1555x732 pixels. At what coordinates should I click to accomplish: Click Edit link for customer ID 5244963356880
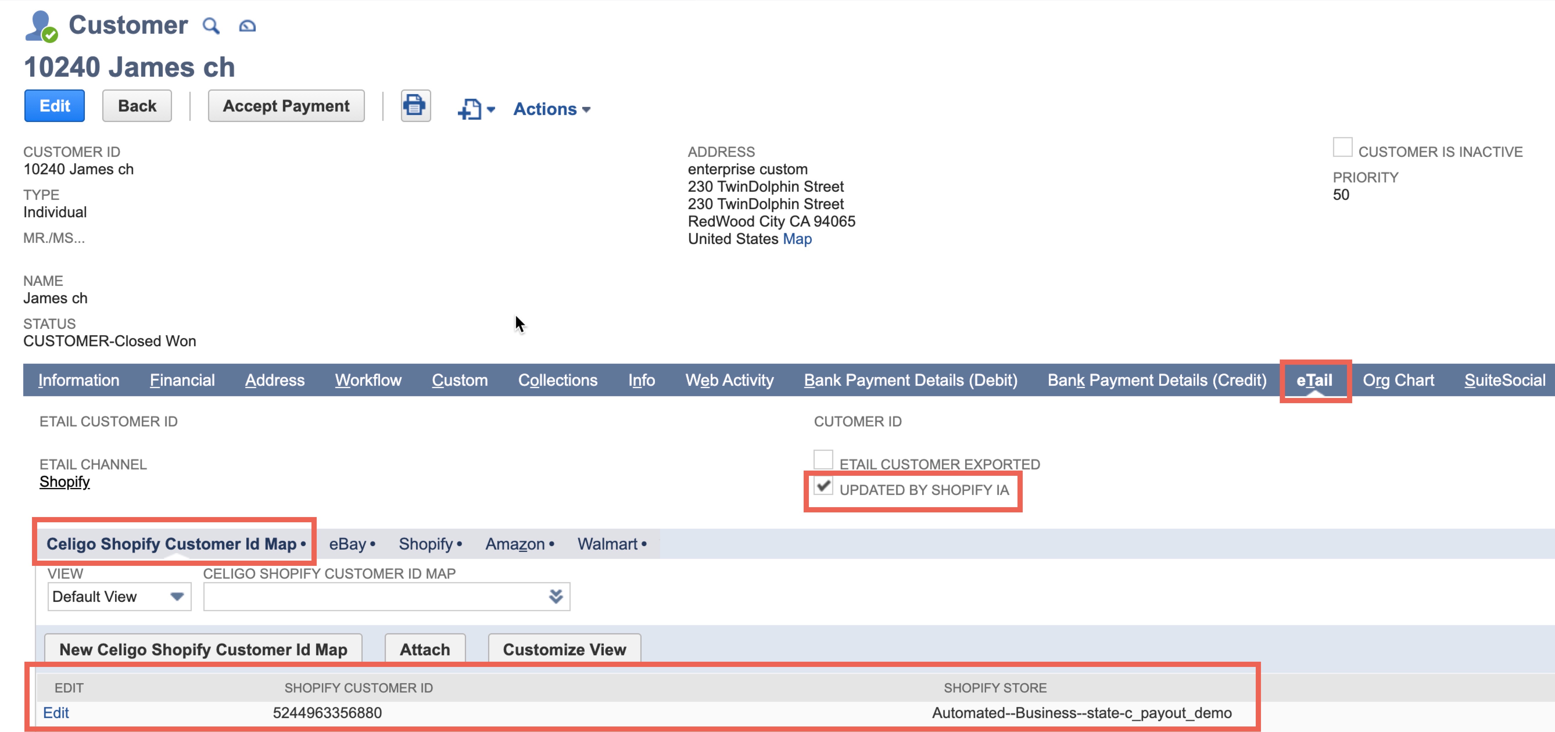56,713
